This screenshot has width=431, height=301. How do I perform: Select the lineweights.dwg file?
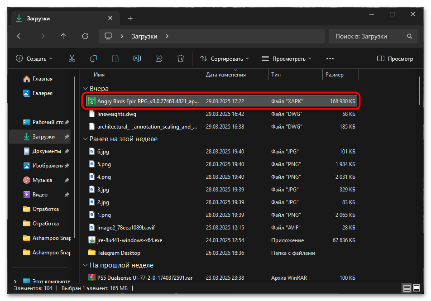pyautogui.click(x=221, y=114)
